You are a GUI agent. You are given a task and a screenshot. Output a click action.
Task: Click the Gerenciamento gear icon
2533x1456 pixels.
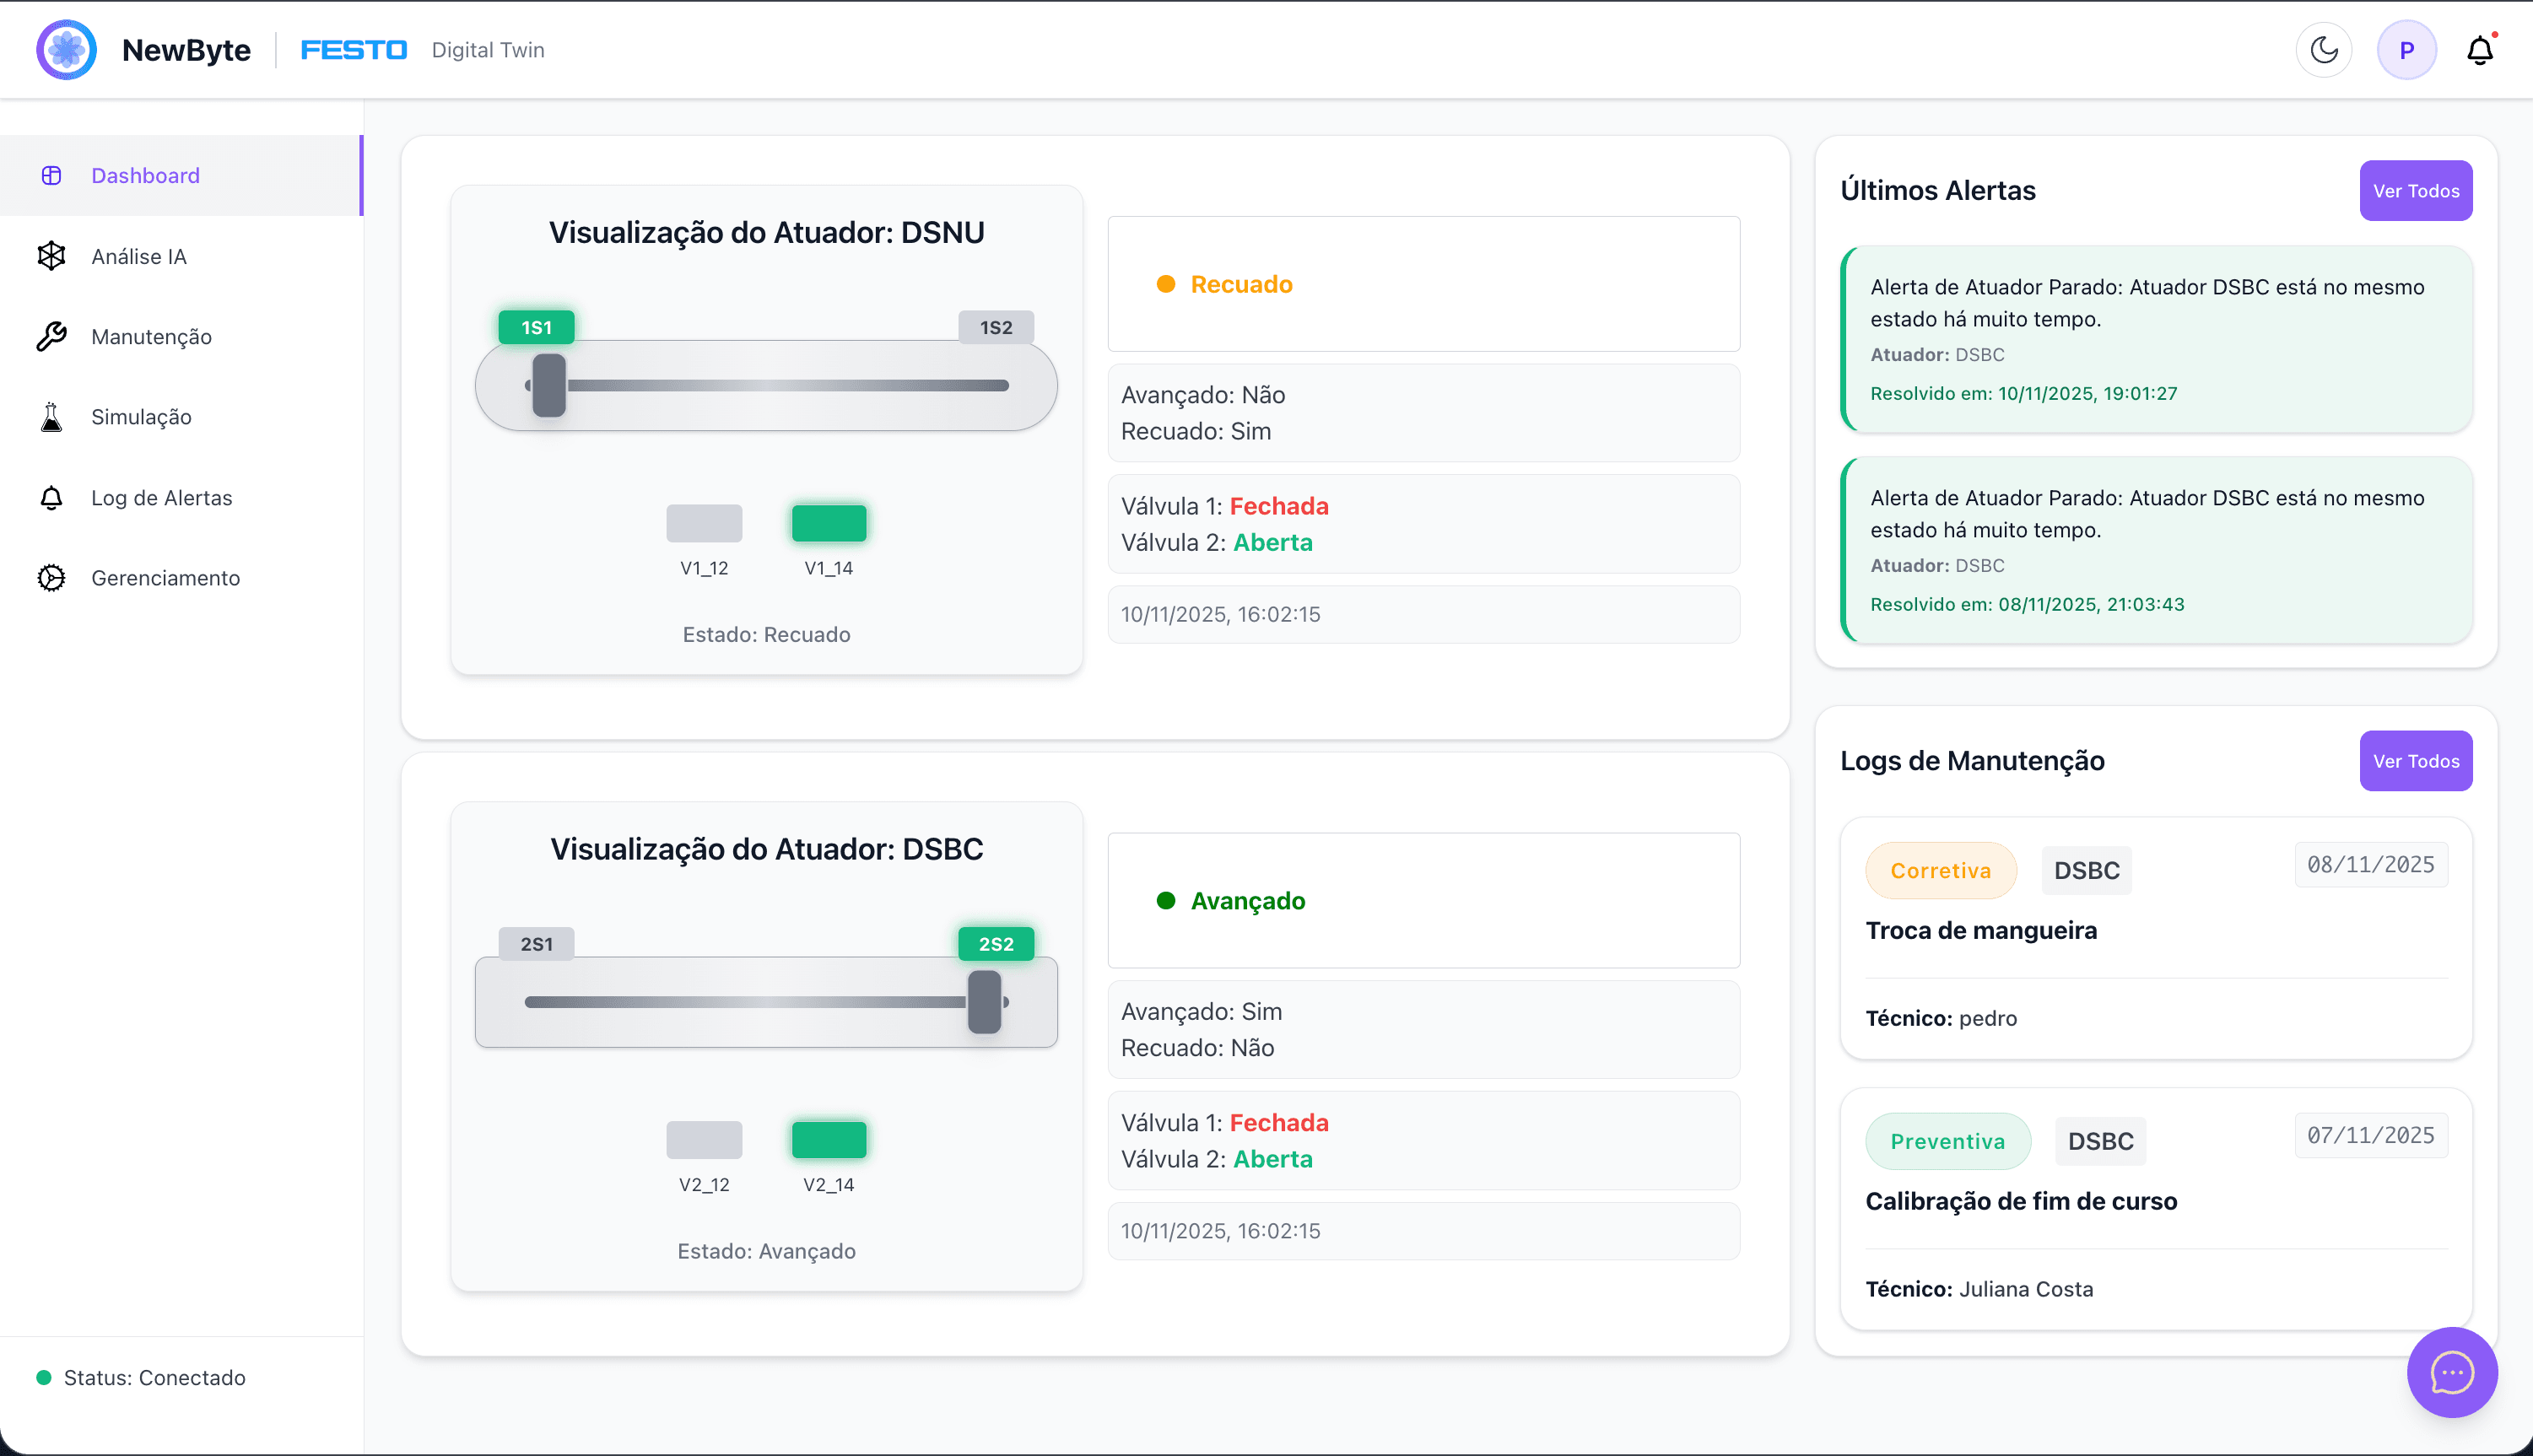(x=51, y=578)
